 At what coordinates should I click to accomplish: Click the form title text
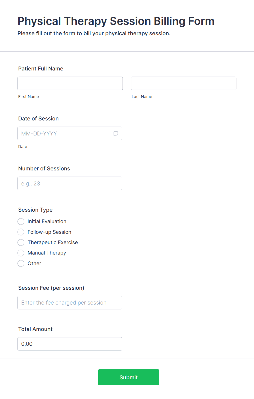click(x=116, y=21)
